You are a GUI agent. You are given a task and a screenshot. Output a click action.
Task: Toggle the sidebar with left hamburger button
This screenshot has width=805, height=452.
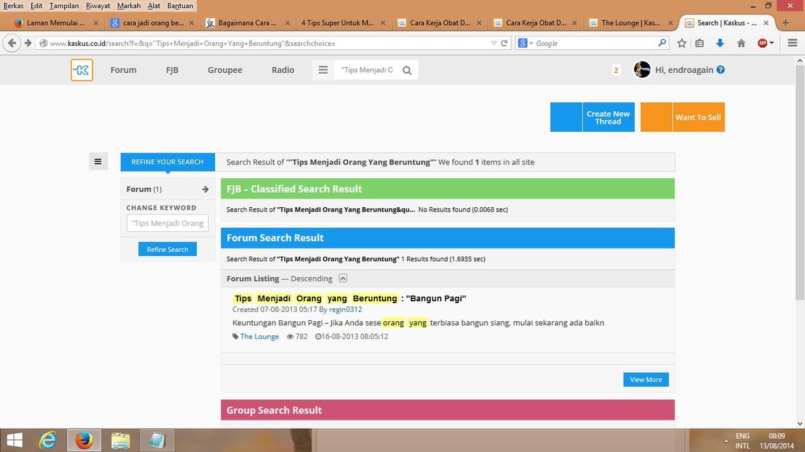[97, 162]
